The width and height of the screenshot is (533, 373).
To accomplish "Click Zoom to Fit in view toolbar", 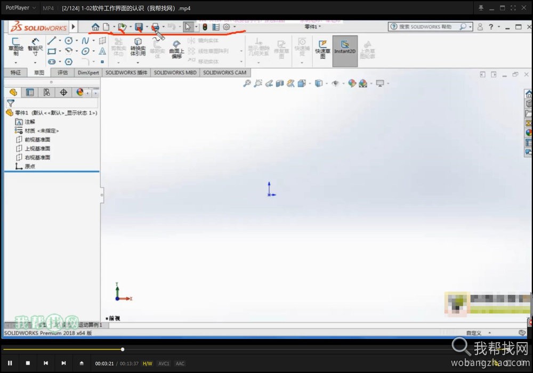I will tap(247, 83).
